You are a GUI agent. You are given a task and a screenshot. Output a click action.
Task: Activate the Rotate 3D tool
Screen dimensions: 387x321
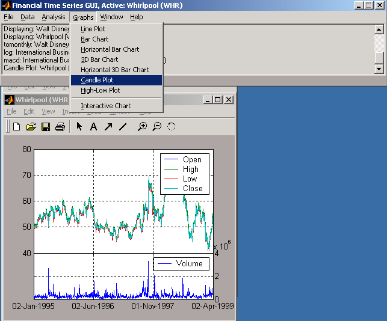tap(171, 126)
